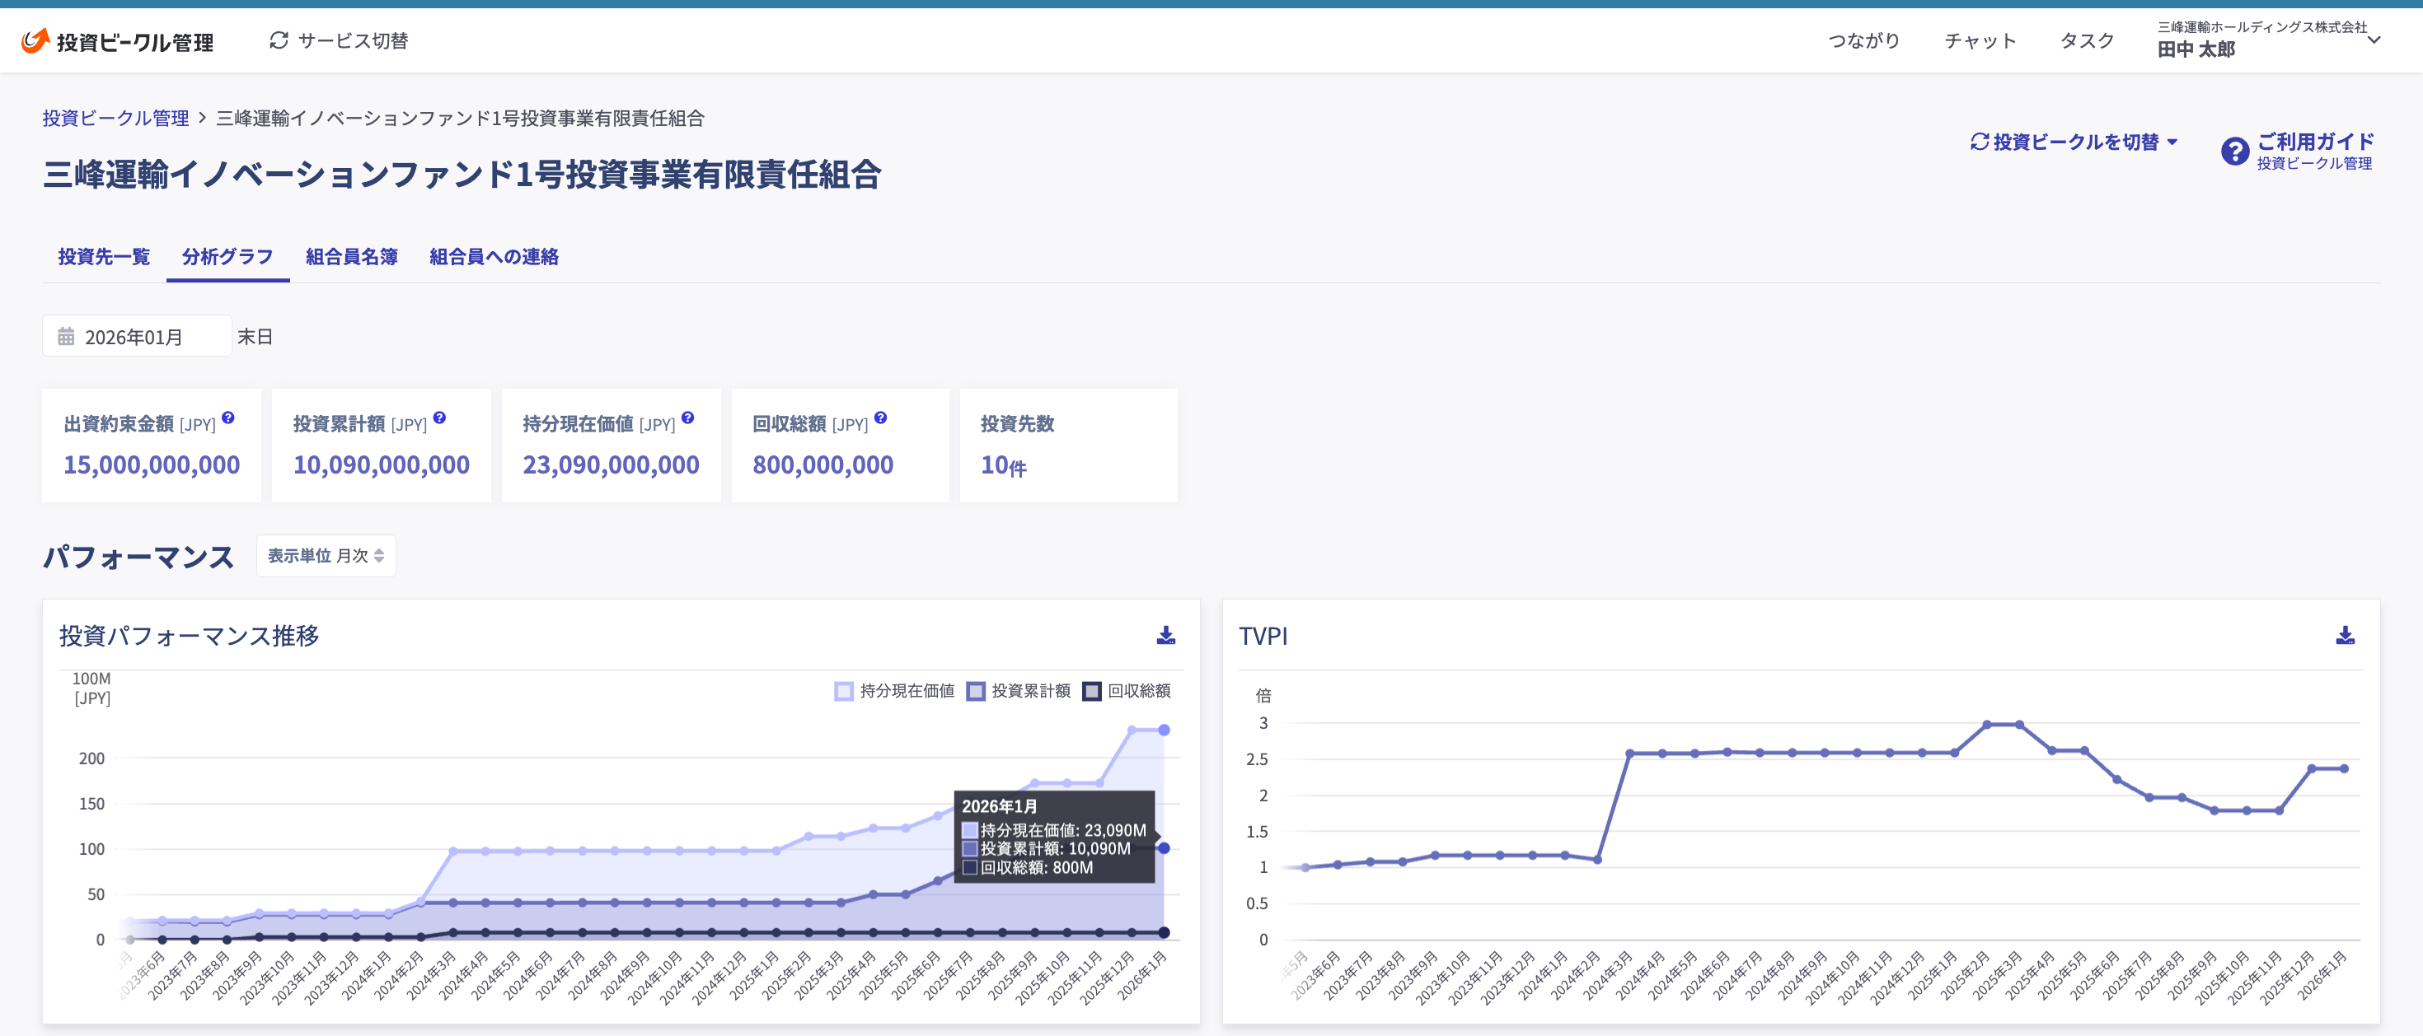2423x1036 pixels.
Task: Open the 表示単位 月次 dropdown
Action: (x=326, y=556)
